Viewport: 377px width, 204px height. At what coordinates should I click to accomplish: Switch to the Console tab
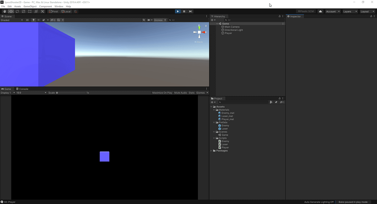click(22, 89)
